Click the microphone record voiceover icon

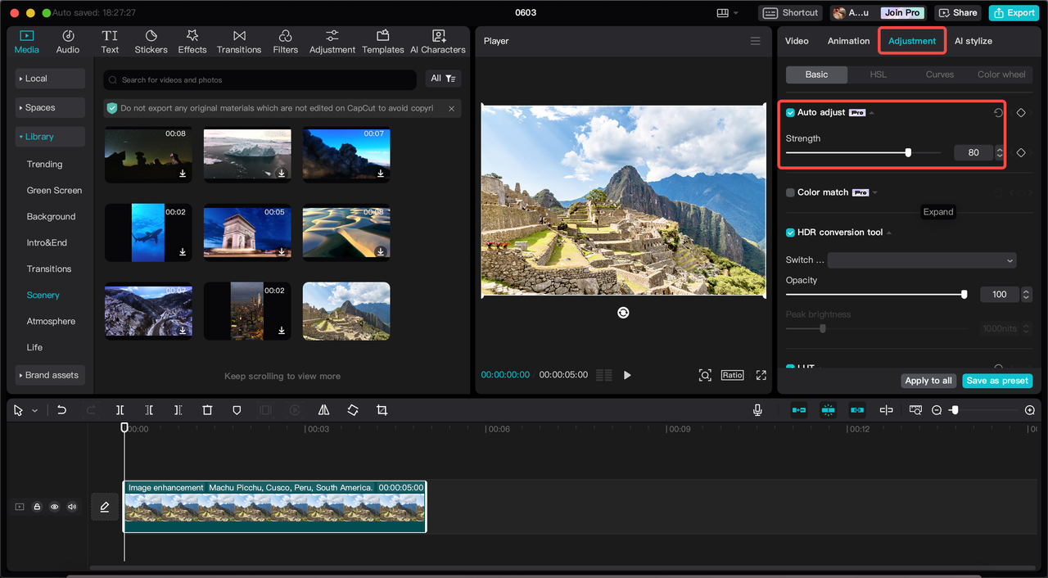pos(757,410)
